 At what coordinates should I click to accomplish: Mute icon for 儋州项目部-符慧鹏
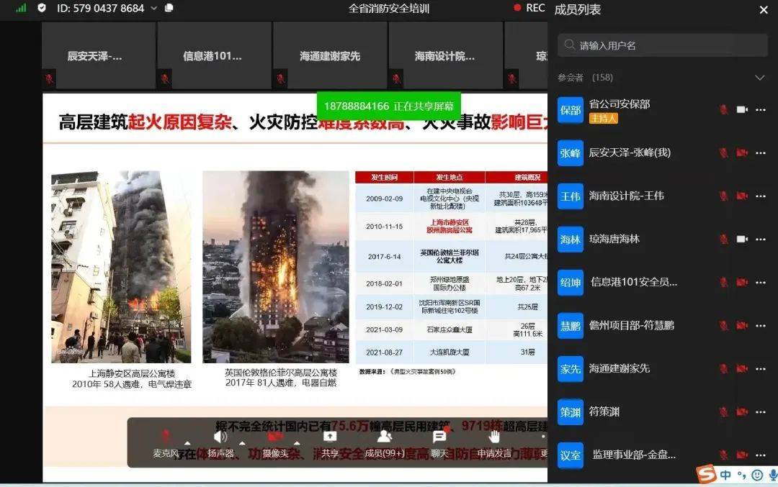coord(724,325)
